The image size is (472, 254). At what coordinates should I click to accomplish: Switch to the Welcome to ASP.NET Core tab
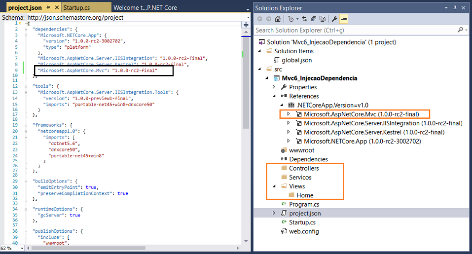click(145, 7)
